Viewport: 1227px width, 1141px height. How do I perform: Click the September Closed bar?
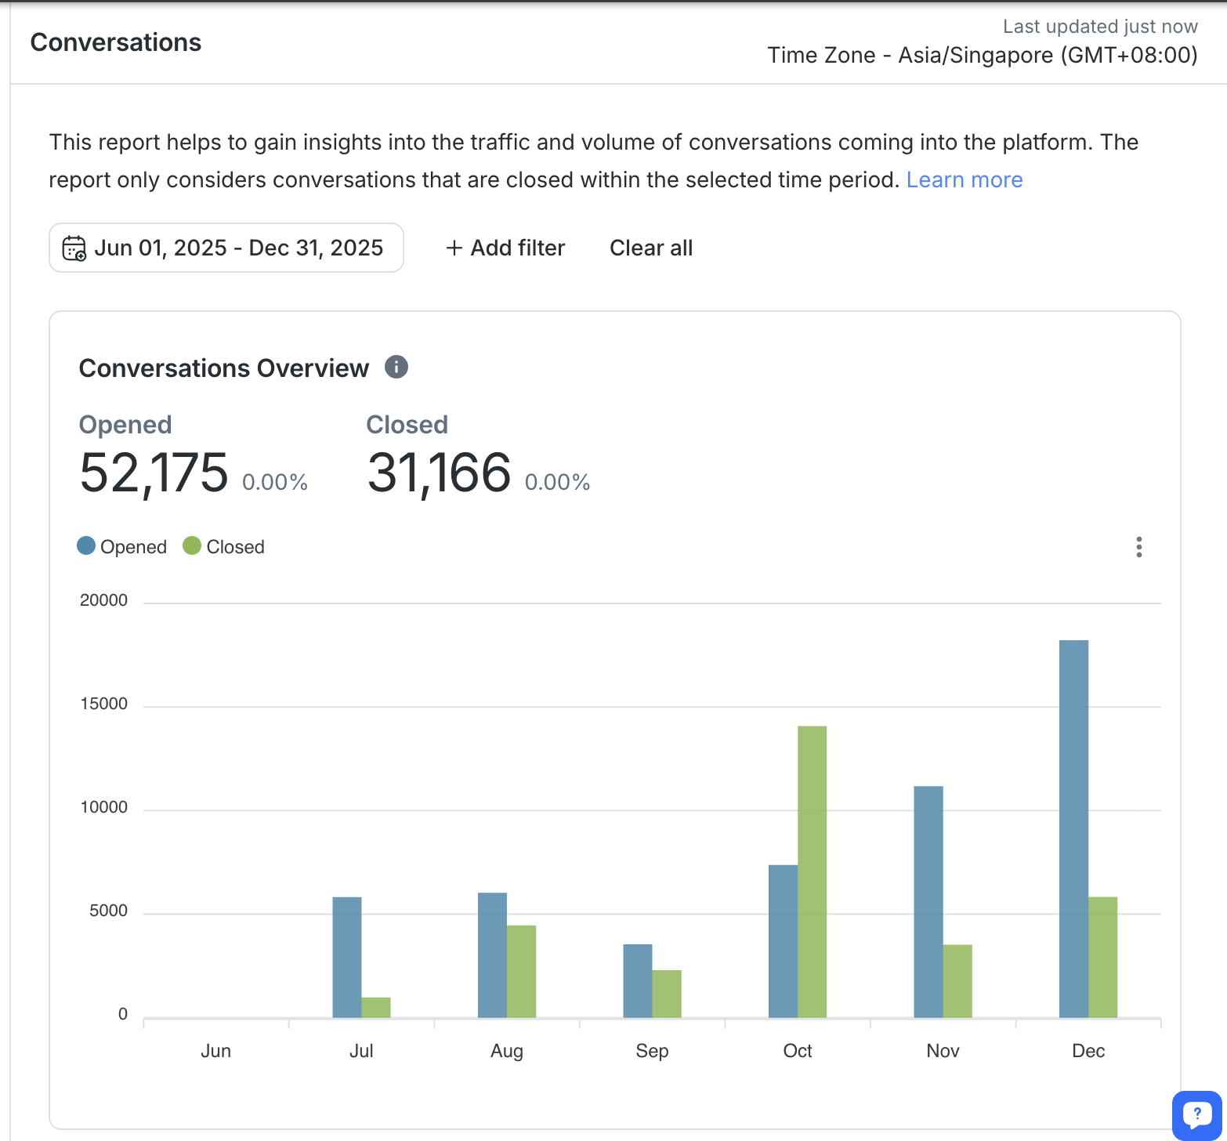click(x=667, y=994)
